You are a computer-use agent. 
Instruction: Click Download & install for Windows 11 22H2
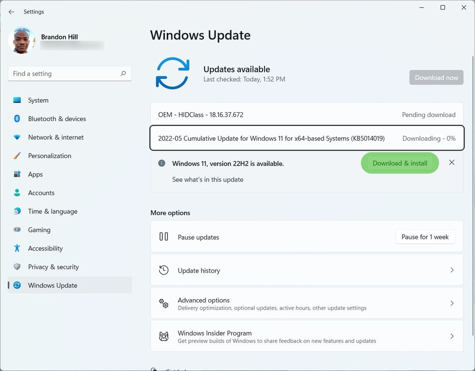click(399, 163)
